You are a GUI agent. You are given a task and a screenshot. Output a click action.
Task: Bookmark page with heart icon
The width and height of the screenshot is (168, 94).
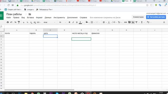[x=151, y=5]
